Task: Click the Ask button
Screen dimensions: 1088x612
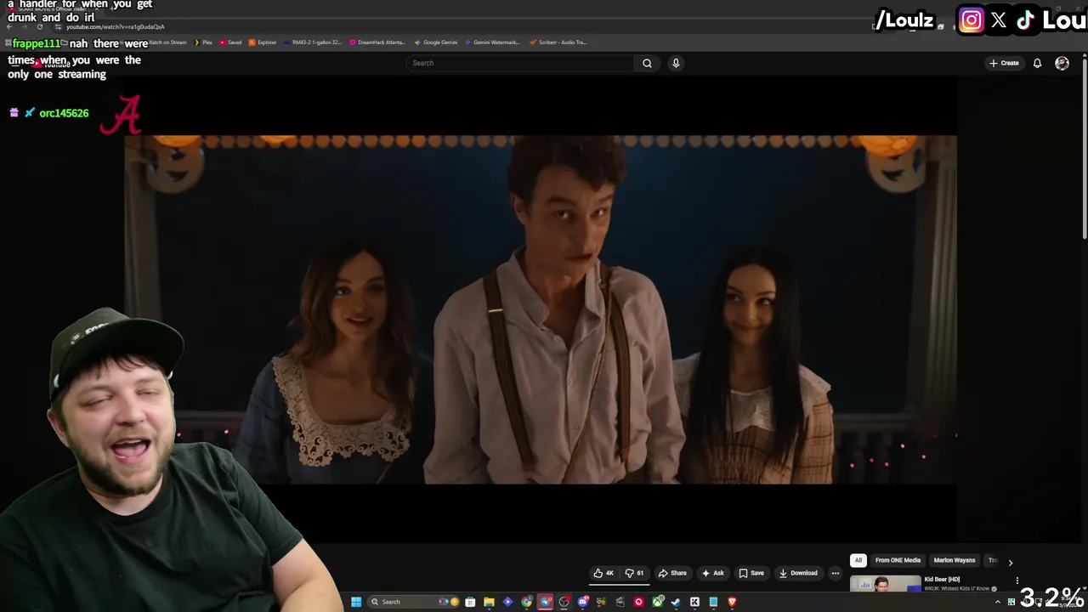Action: (713, 573)
